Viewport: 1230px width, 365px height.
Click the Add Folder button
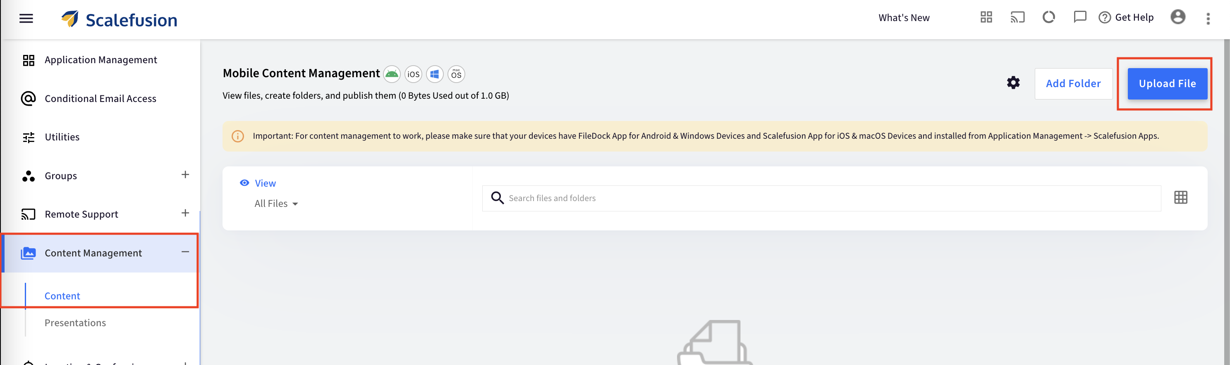click(x=1073, y=84)
